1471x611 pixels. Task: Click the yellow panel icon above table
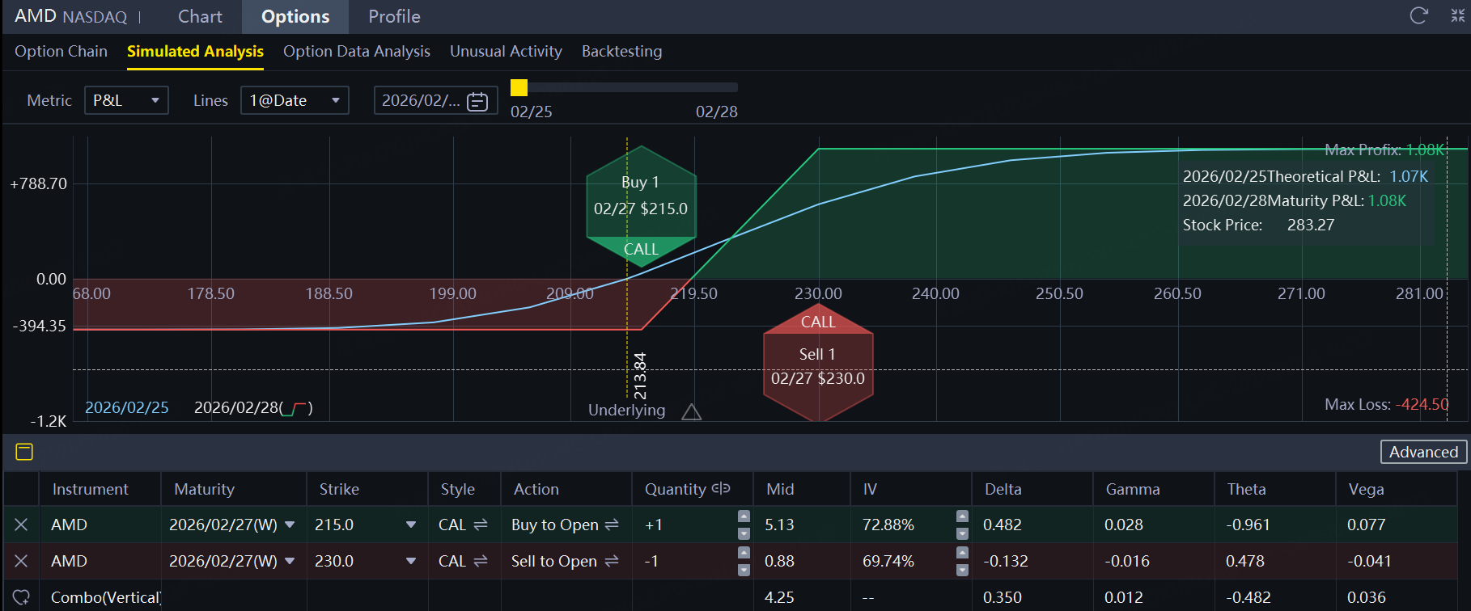coord(24,452)
